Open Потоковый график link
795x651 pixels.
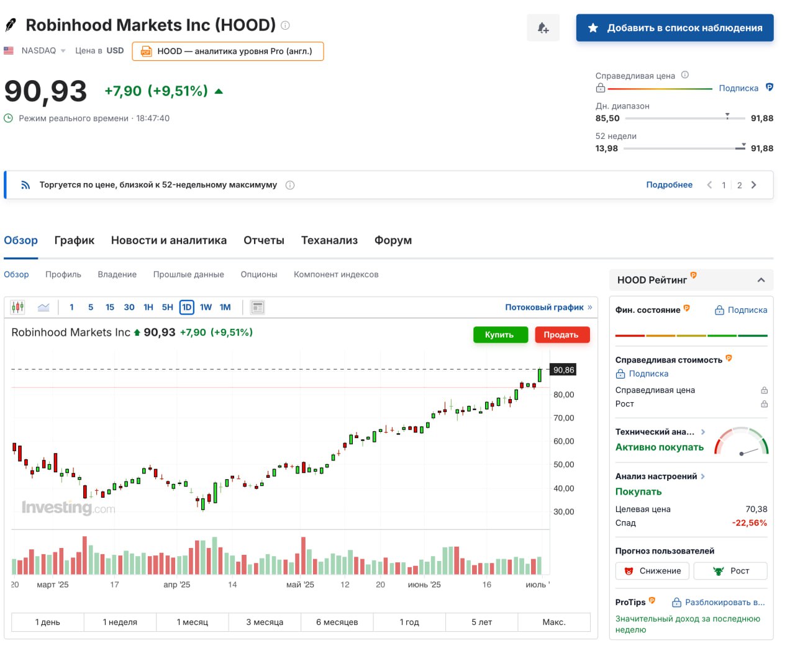click(548, 307)
